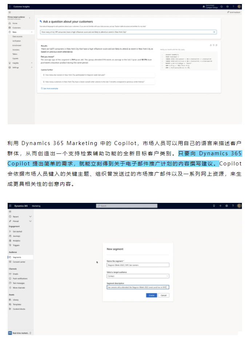Click Send feedback link in Customer Insights
This screenshot has height=341, width=247.
tap(234, 12)
